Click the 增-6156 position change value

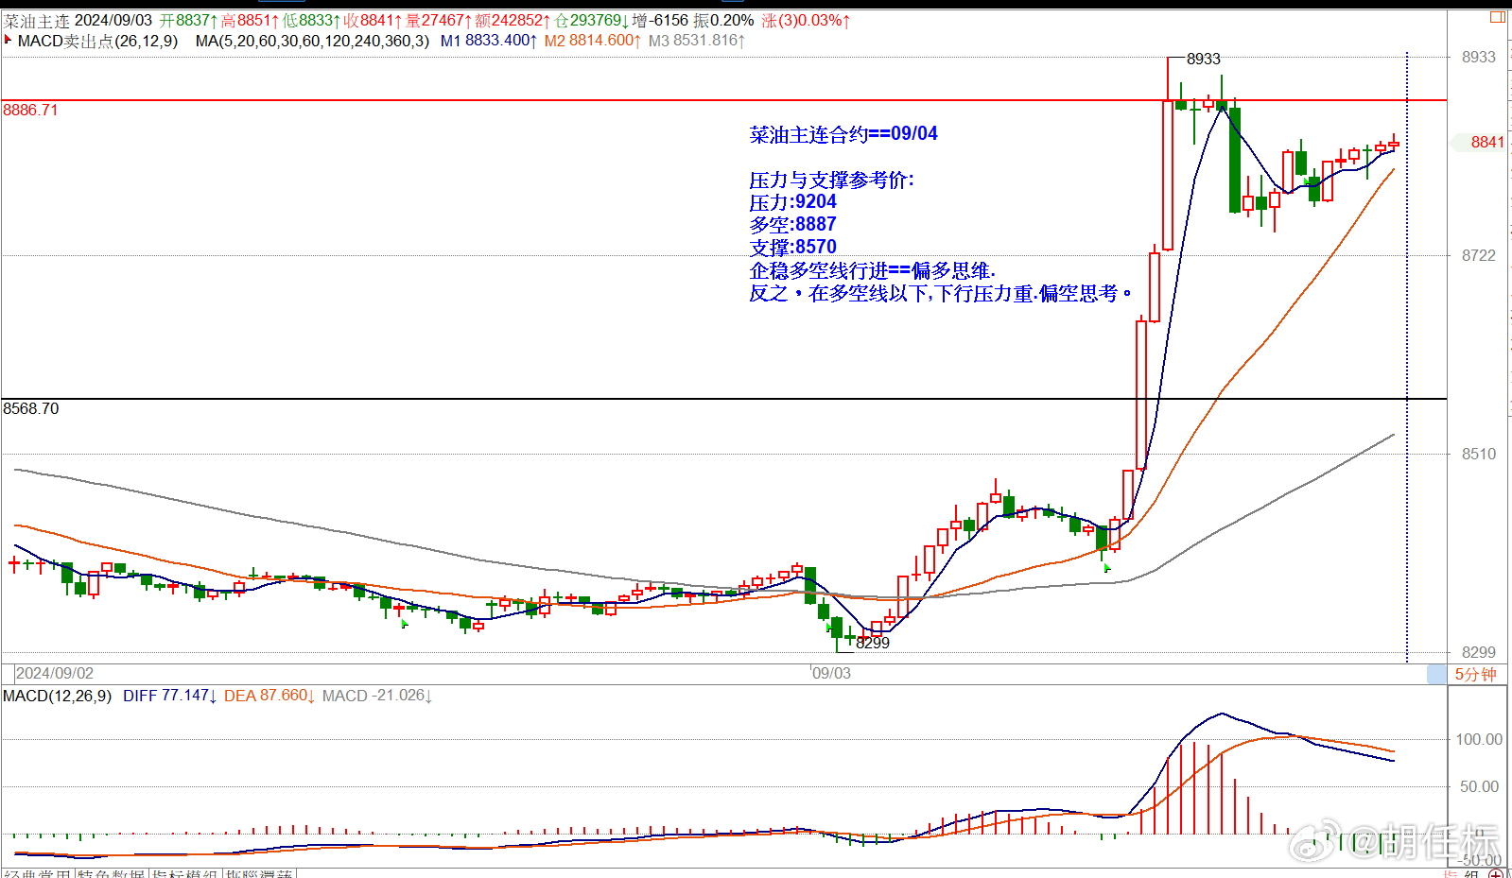[660, 20]
